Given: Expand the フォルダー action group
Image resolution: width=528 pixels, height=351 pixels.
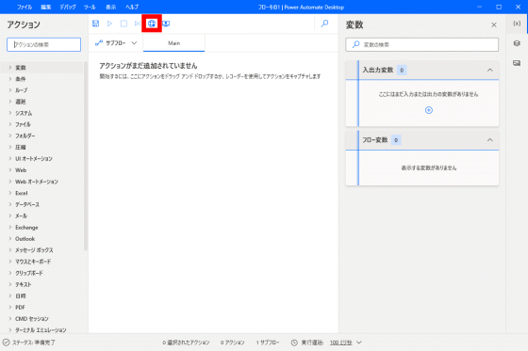Looking at the screenshot, I should tap(10, 136).
